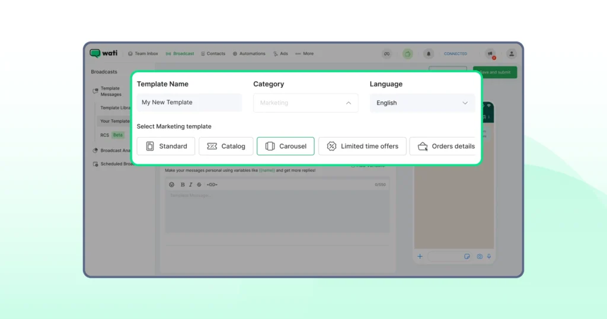Image resolution: width=607 pixels, height=319 pixels.
Task: Click the plus icon in phone preview
Action: [420, 256]
